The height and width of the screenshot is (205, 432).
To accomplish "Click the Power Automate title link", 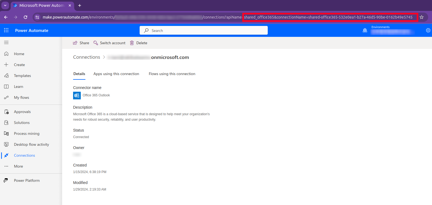I will pyautogui.click(x=32, y=31).
